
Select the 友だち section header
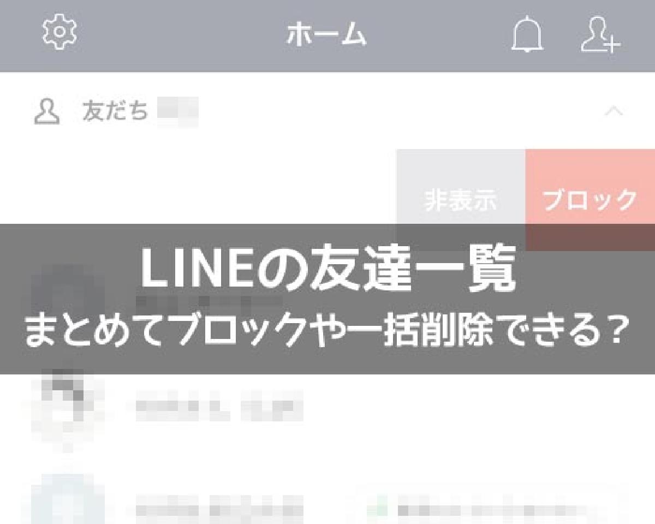pyautogui.click(x=327, y=111)
